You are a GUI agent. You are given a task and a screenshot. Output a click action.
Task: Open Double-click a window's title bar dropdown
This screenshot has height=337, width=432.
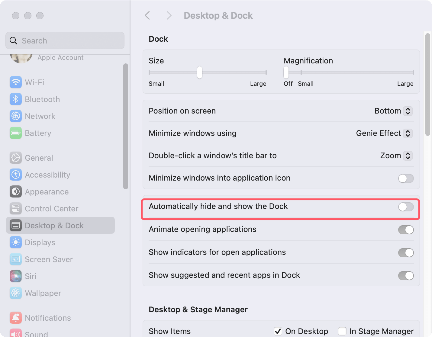[x=407, y=156]
